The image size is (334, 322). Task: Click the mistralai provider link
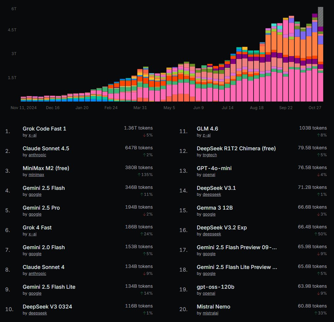(210, 313)
